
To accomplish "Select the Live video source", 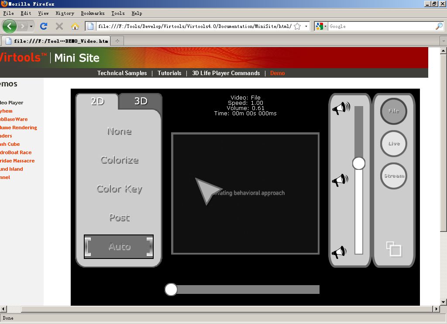I will pyautogui.click(x=394, y=144).
